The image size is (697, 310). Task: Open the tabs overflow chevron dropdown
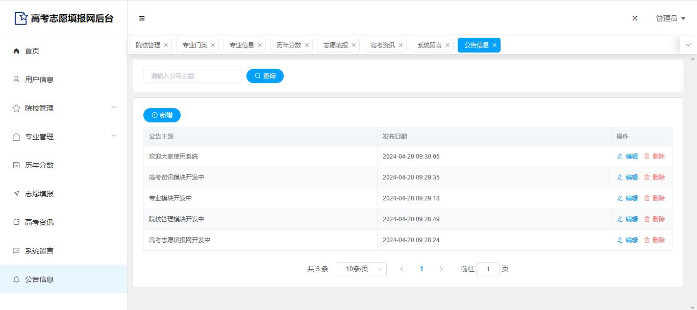coord(688,45)
